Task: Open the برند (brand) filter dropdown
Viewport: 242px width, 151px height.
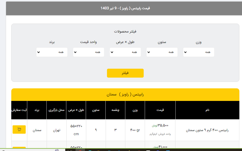Action: [52, 52]
